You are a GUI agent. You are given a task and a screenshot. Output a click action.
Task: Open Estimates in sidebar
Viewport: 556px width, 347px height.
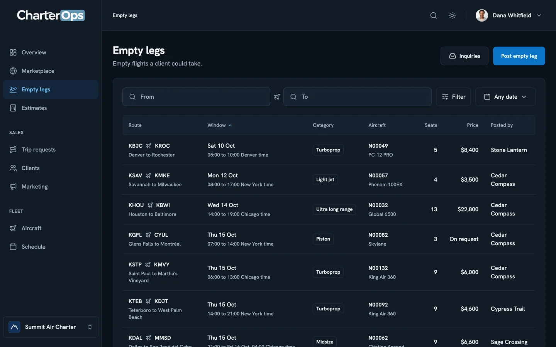[x=51, y=108]
